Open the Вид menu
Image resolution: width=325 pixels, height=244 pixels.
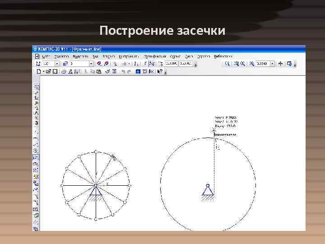tap(95, 56)
